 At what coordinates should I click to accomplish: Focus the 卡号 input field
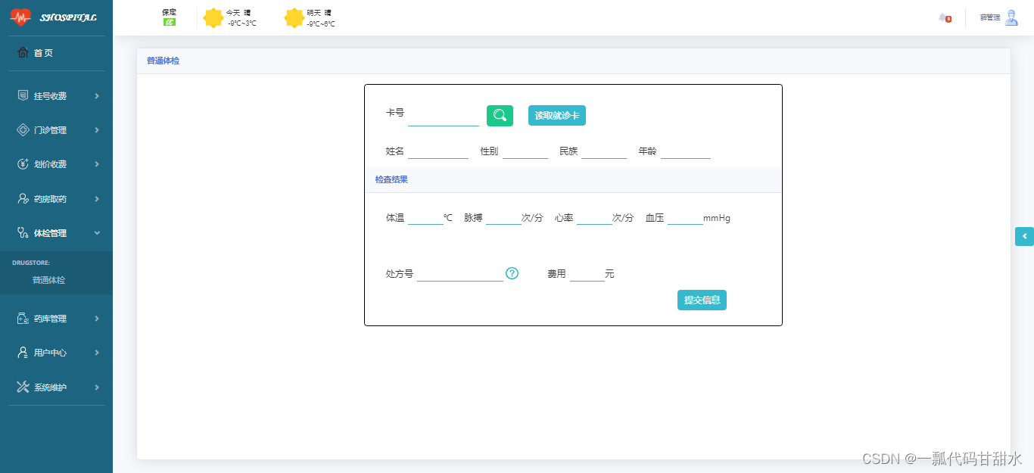[x=444, y=115]
